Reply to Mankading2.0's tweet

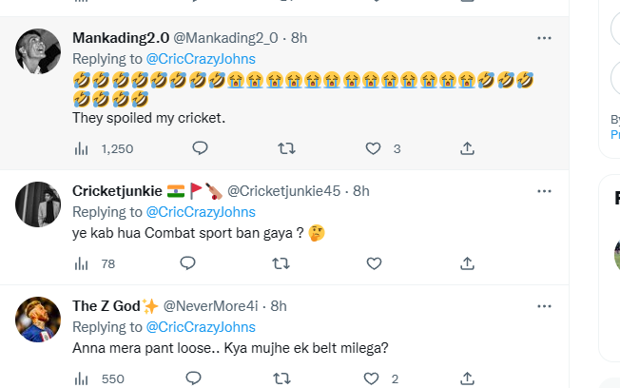point(200,148)
